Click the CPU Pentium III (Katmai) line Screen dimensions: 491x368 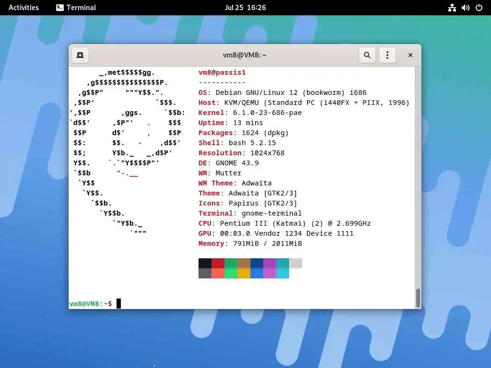coord(284,223)
